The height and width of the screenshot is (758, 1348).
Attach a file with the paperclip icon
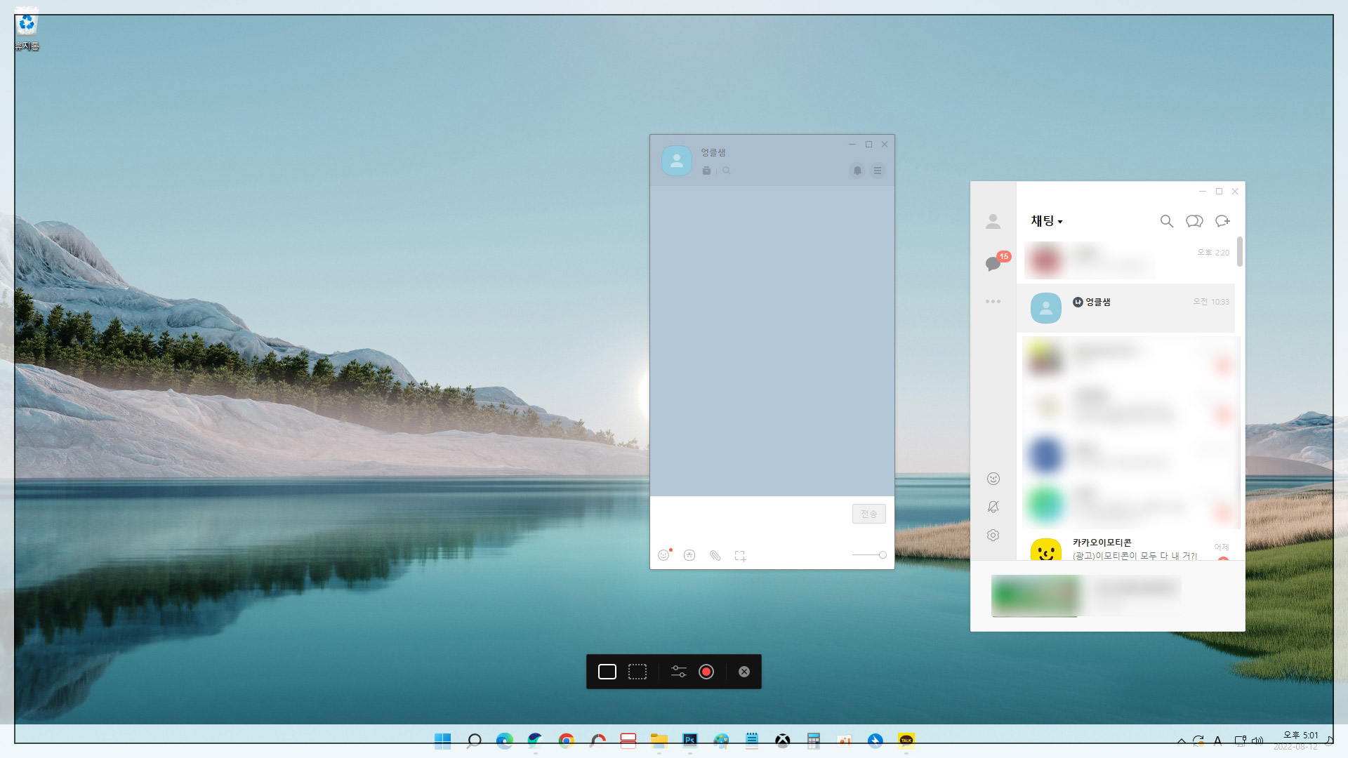715,555
